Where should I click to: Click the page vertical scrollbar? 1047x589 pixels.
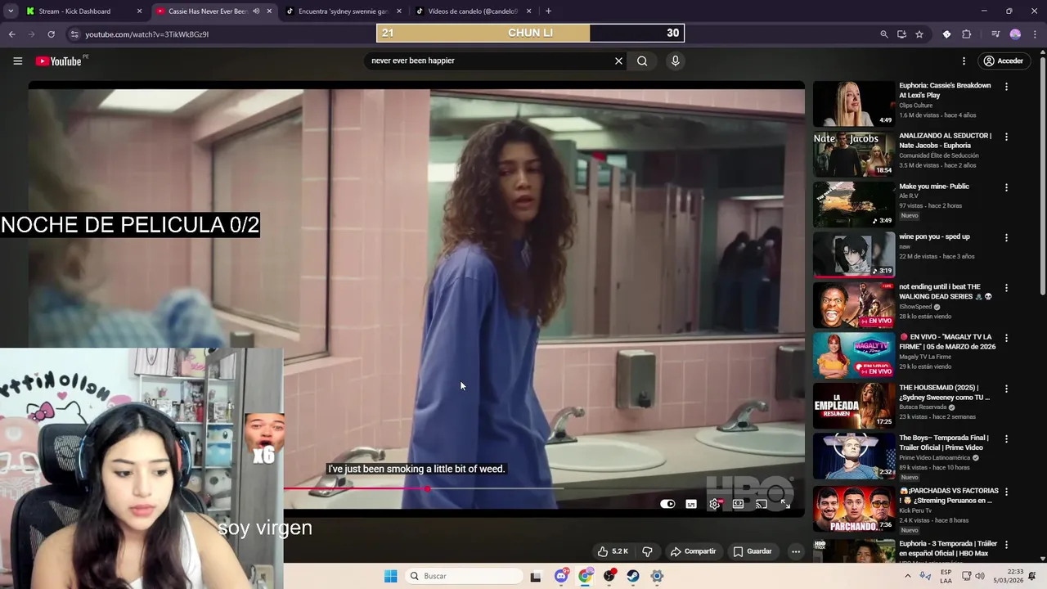tap(1043, 176)
